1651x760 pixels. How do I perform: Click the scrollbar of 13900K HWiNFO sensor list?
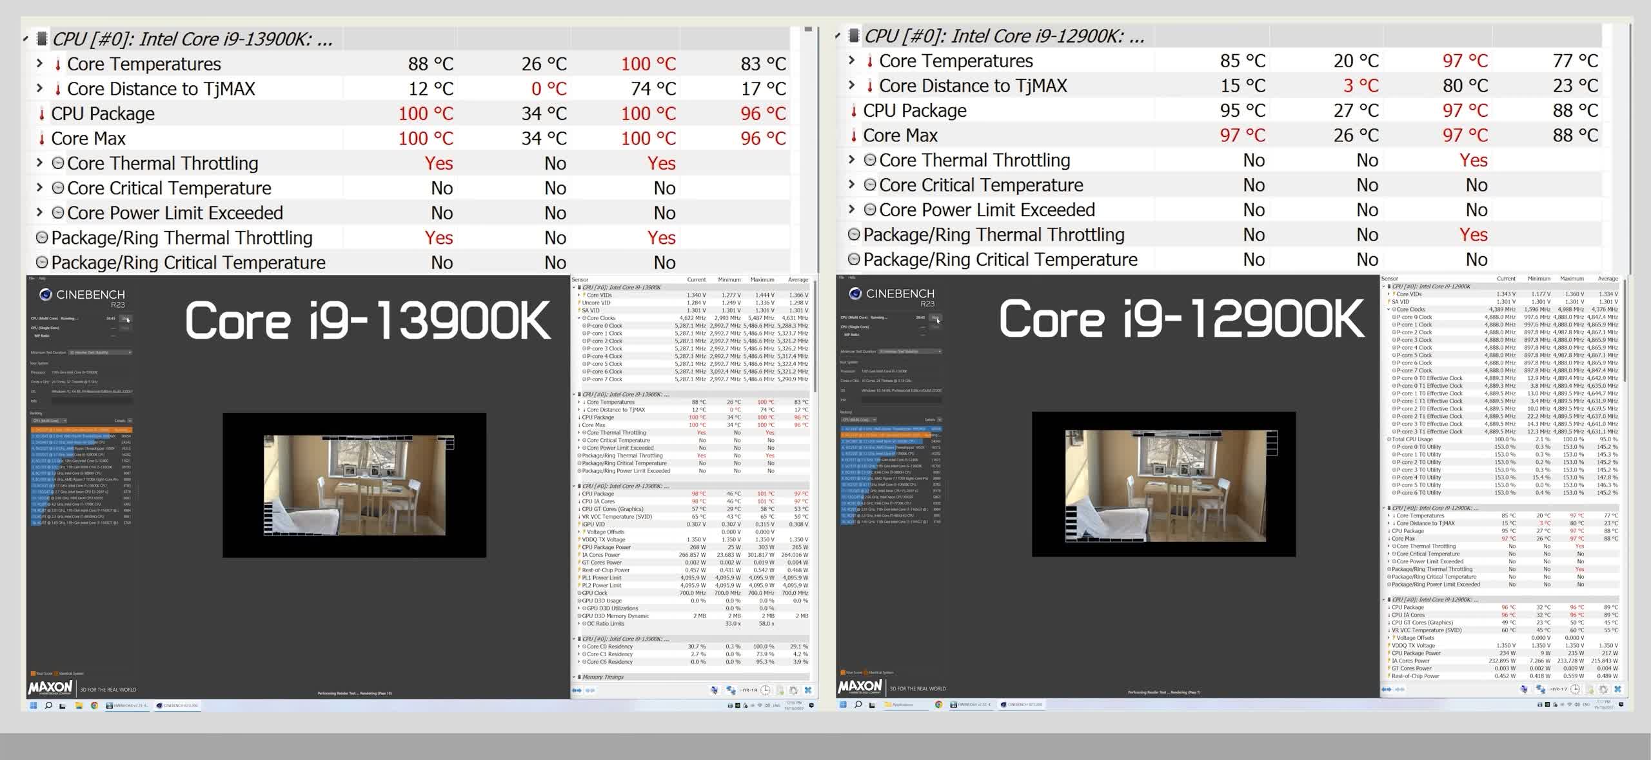[815, 335]
